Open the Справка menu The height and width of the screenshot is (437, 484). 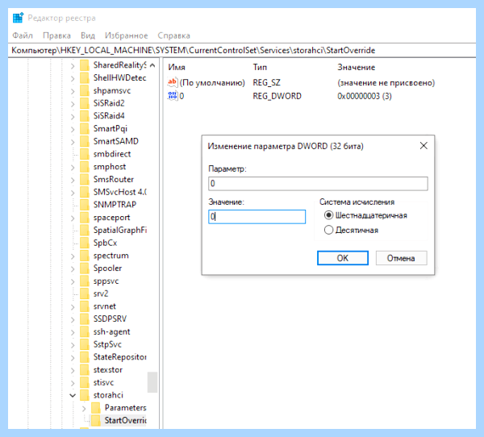[x=173, y=35]
